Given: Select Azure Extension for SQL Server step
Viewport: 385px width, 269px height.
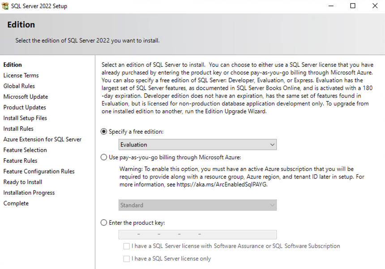Looking at the screenshot, I should tap(42, 139).
